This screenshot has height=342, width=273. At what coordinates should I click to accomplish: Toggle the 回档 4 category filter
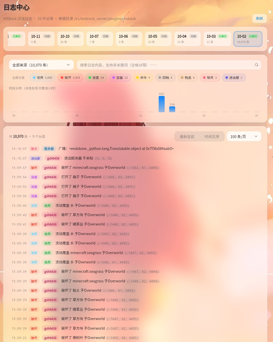(x=165, y=78)
